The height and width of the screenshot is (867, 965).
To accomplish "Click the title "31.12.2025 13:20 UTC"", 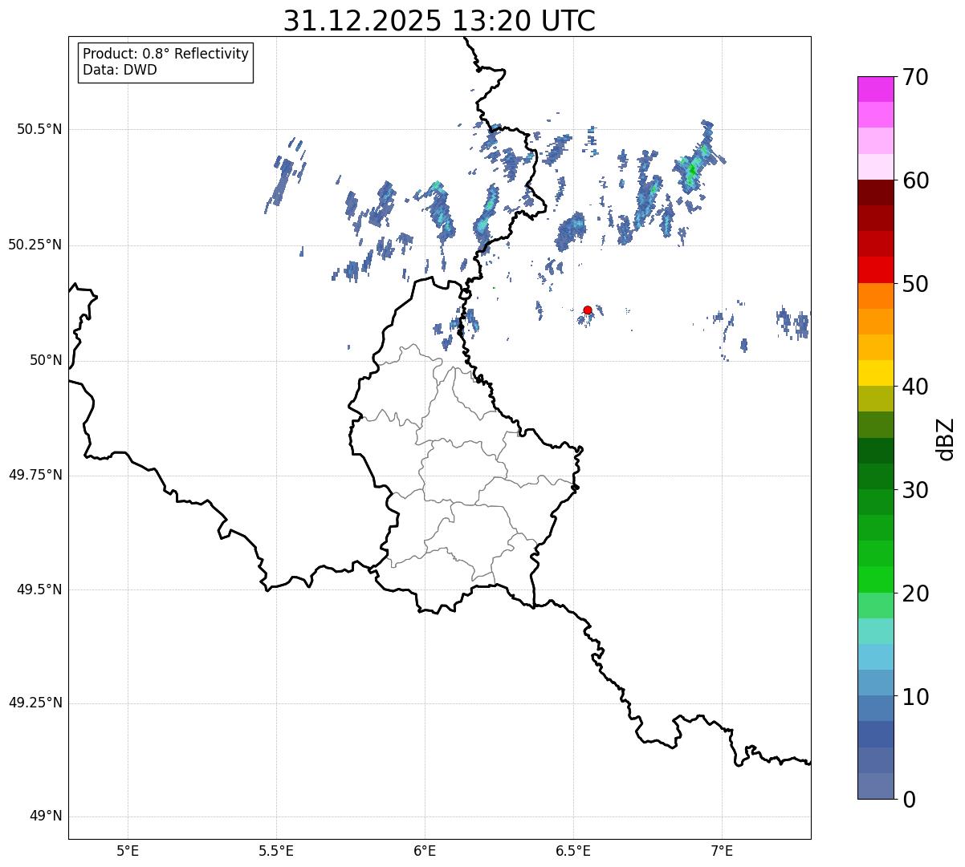I will (439, 21).
